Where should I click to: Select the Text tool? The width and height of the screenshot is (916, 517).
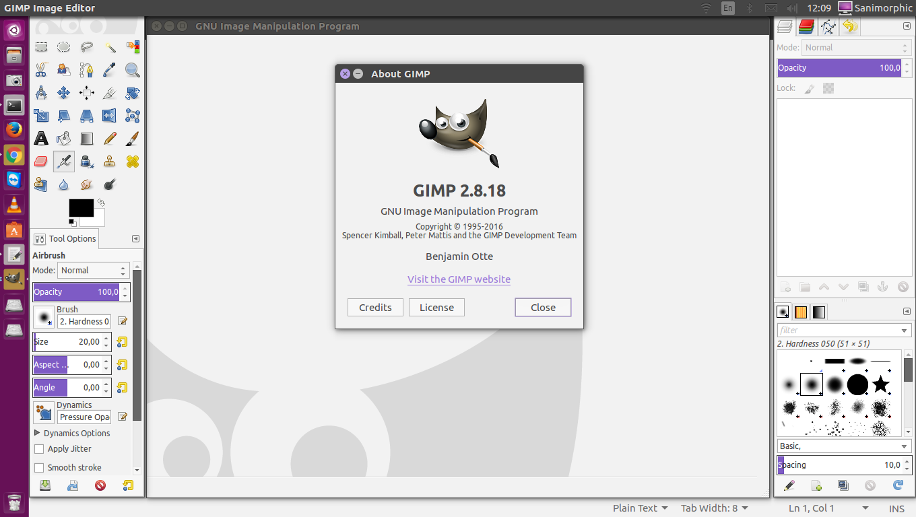click(41, 139)
